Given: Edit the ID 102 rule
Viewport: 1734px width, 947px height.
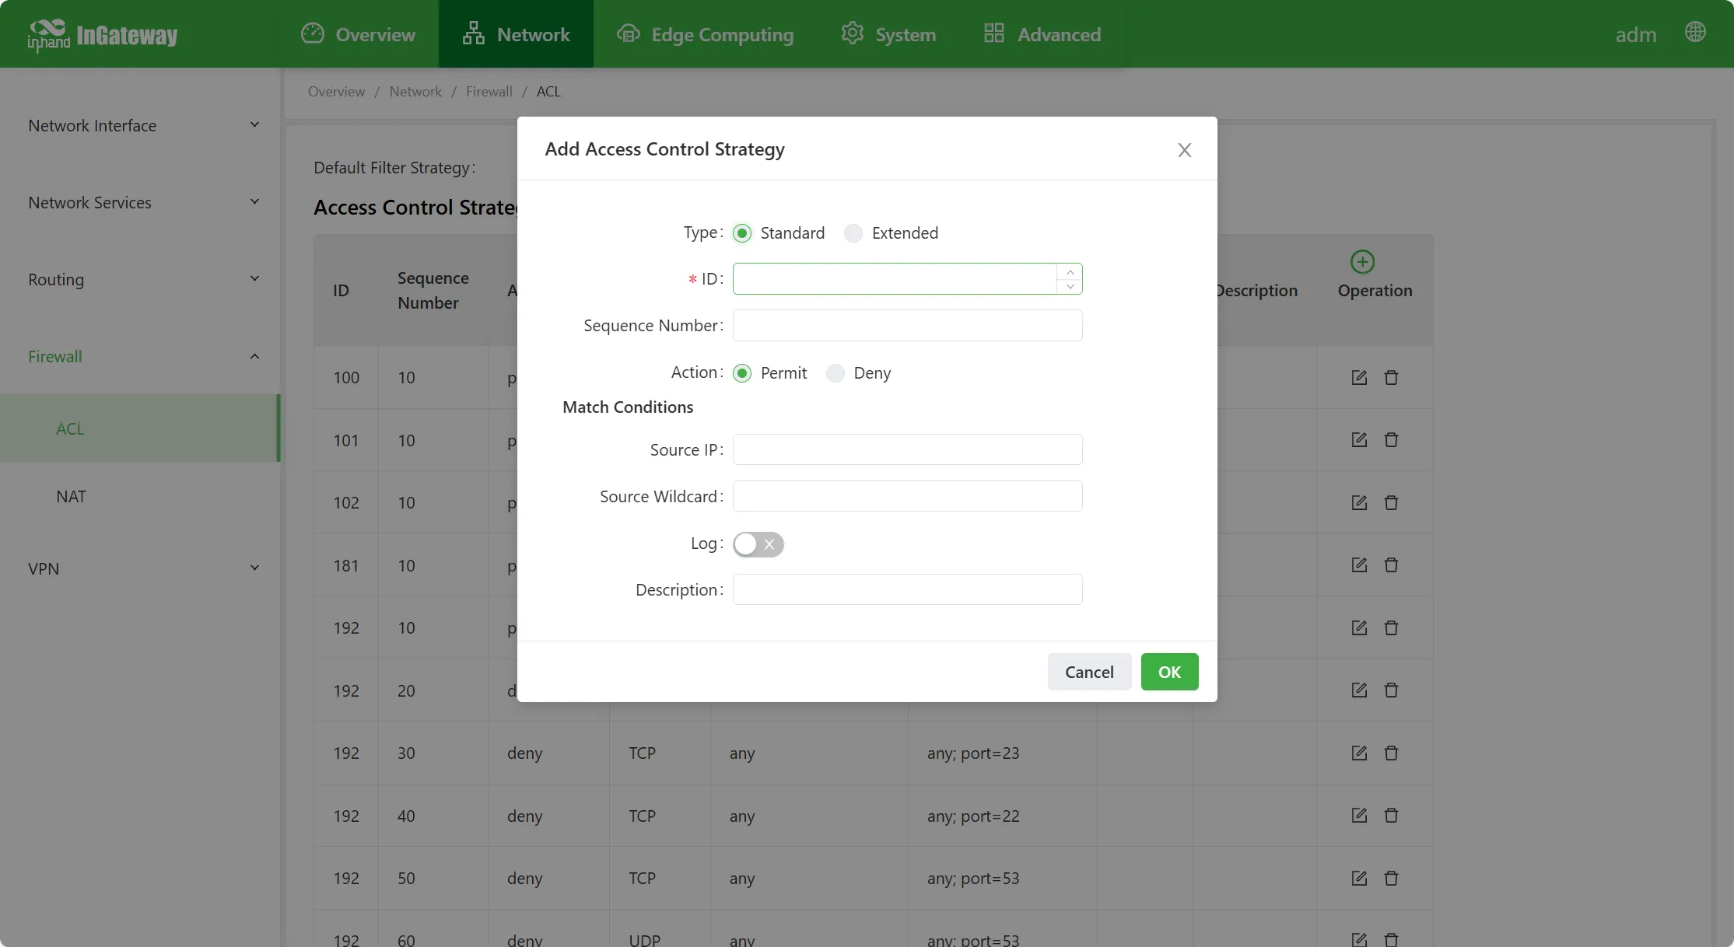Looking at the screenshot, I should click(x=1359, y=503).
